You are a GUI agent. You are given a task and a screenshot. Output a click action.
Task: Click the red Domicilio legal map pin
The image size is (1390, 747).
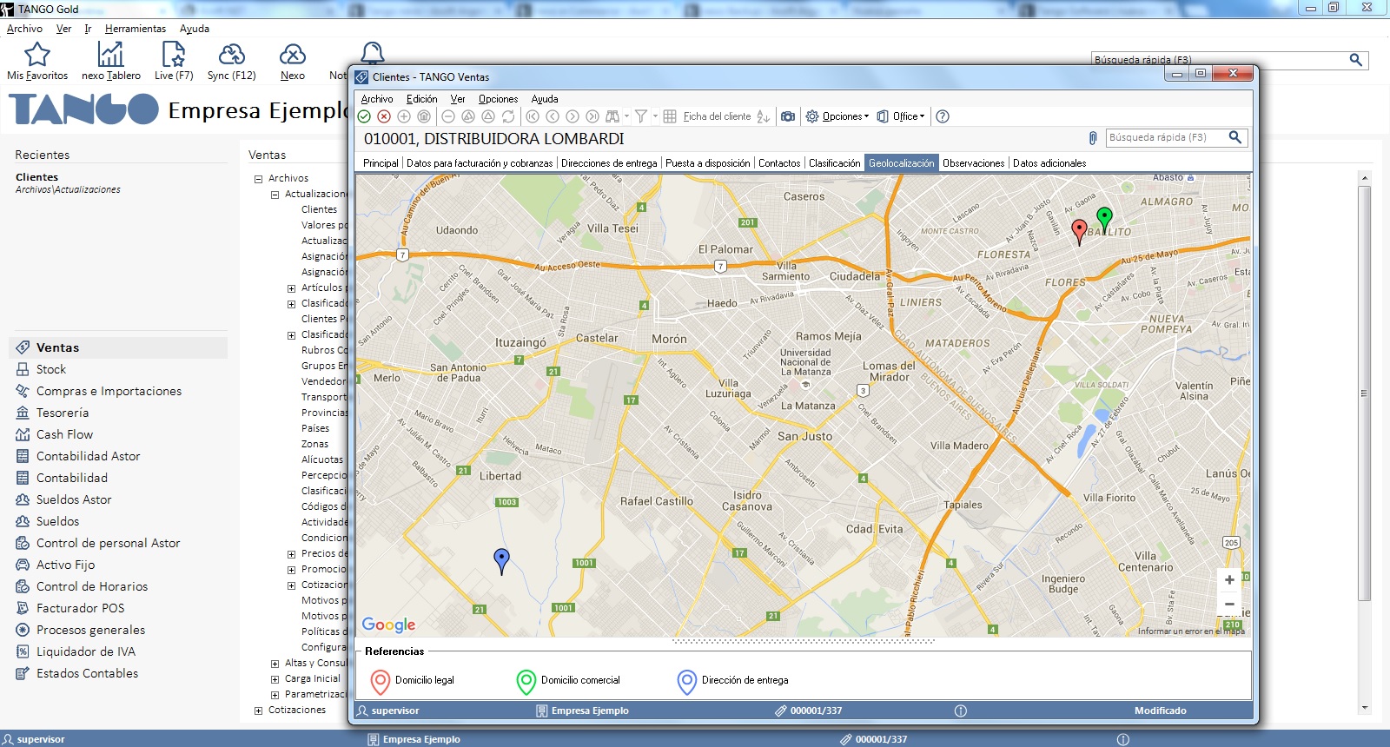[1079, 232]
